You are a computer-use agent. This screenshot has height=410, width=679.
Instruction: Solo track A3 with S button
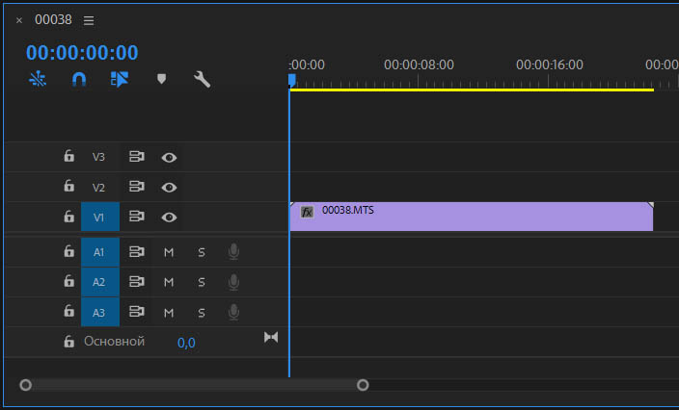(x=202, y=313)
